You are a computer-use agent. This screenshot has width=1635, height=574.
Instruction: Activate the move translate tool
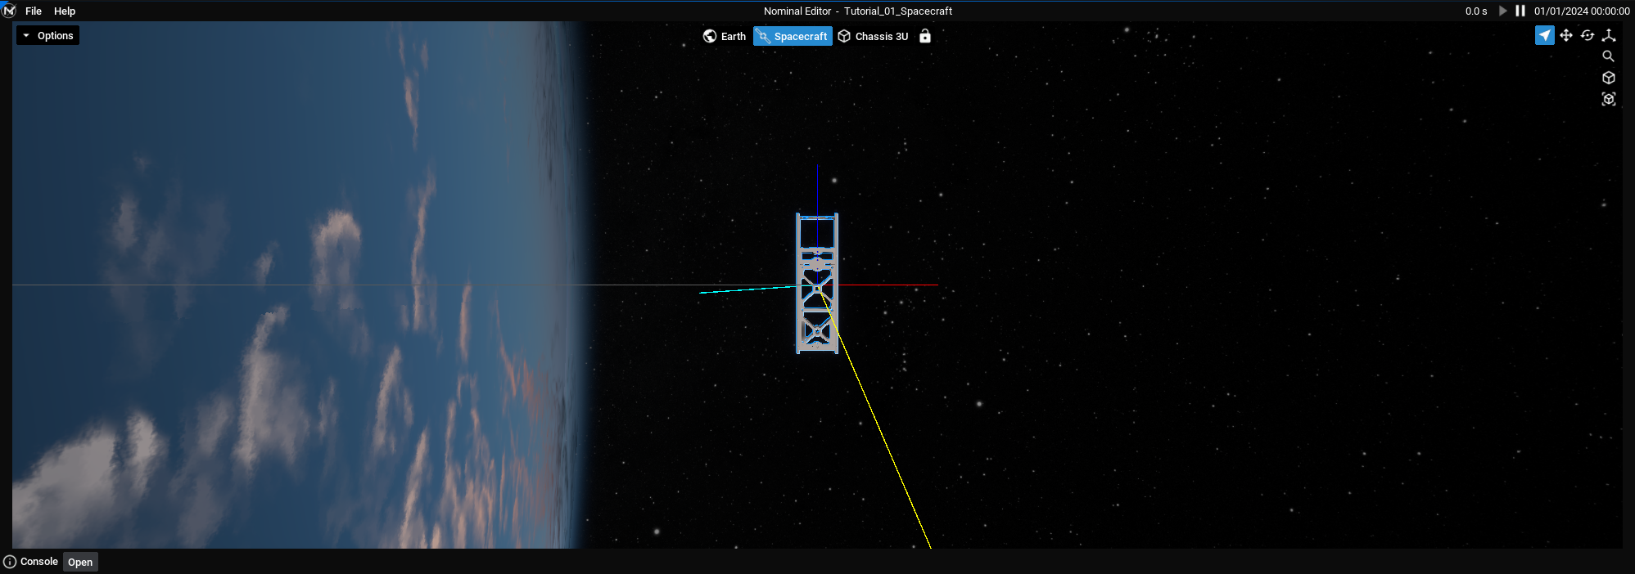click(x=1565, y=35)
